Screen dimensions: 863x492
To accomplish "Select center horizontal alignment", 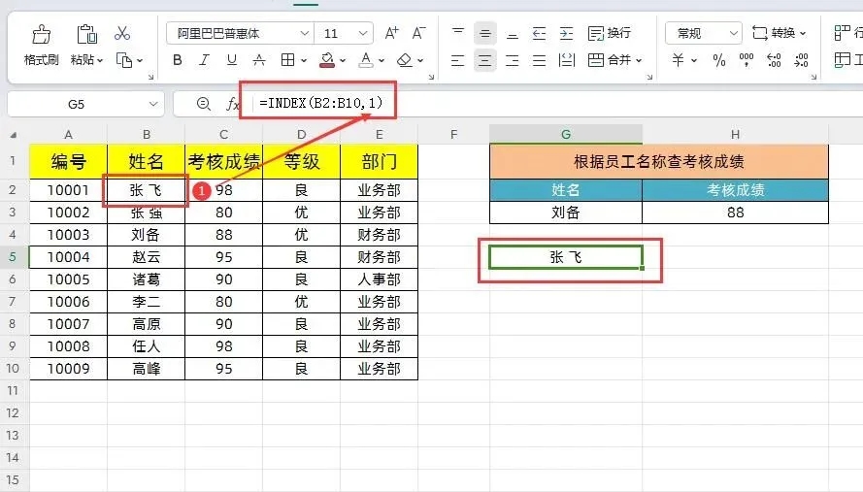I will pos(484,60).
